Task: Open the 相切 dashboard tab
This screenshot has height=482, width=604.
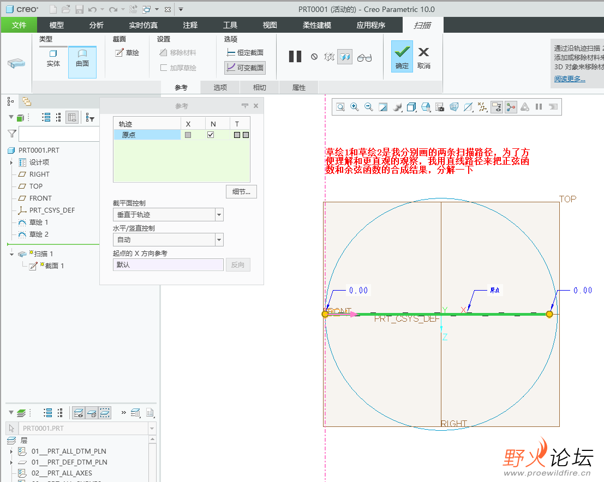Action: tap(259, 87)
